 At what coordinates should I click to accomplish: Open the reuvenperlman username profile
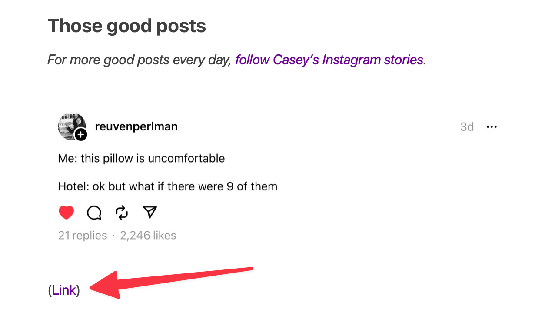(136, 126)
